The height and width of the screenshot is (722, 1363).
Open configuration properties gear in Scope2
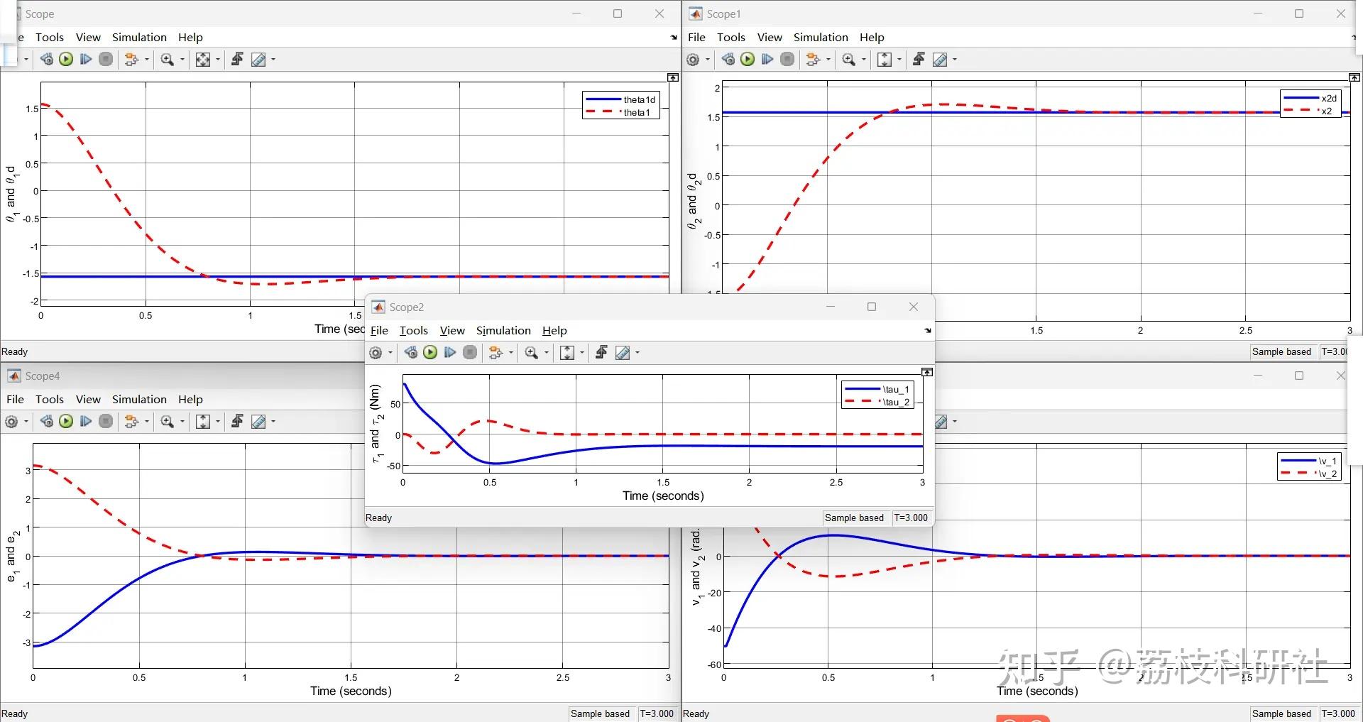tap(376, 353)
